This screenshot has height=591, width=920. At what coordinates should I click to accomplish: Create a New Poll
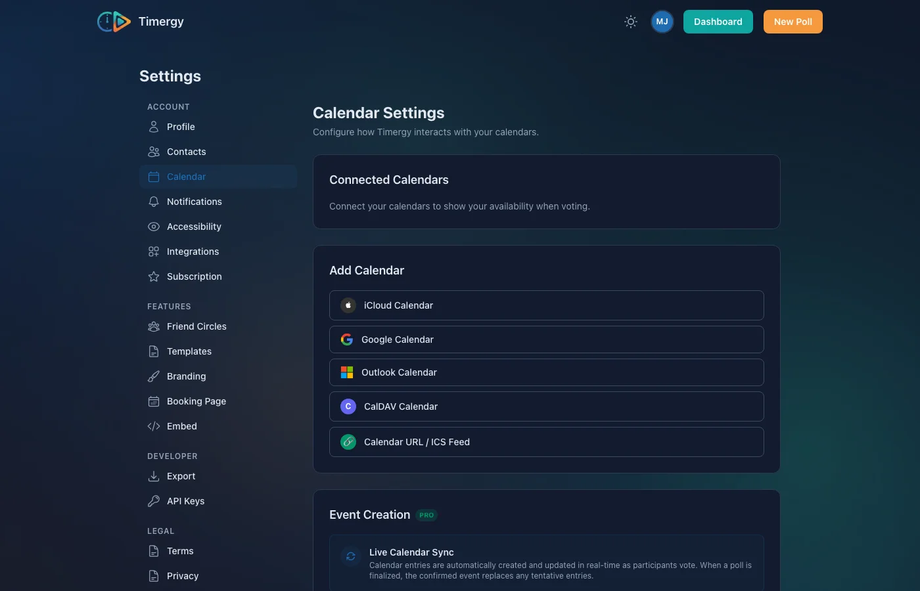[793, 22]
